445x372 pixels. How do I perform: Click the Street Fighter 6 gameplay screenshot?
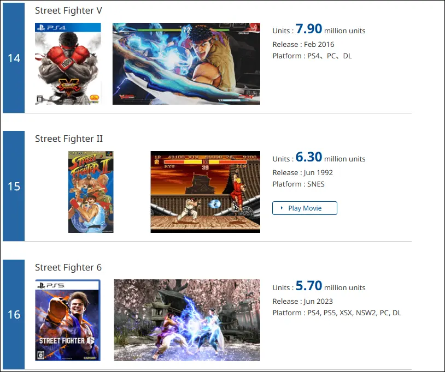pos(187,320)
